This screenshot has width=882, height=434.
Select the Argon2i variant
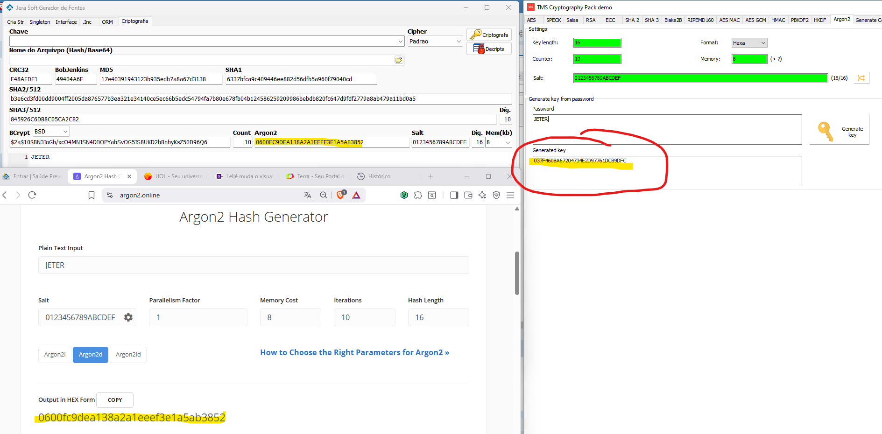55,355
